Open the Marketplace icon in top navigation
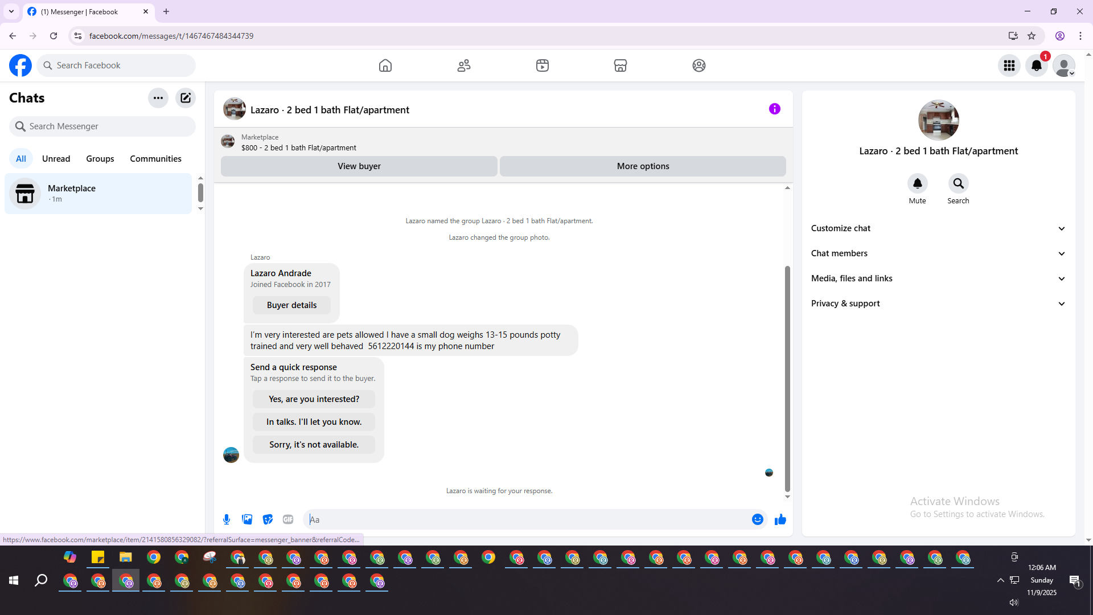Viewport: 1093px width, 615px height. click(x=620, y=65)
